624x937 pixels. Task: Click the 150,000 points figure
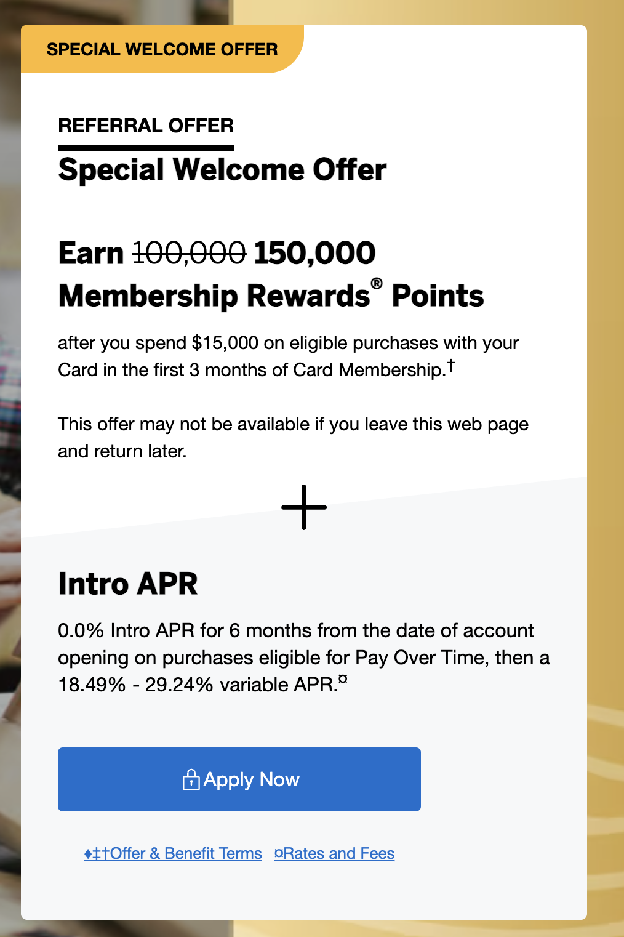(314, 253)
